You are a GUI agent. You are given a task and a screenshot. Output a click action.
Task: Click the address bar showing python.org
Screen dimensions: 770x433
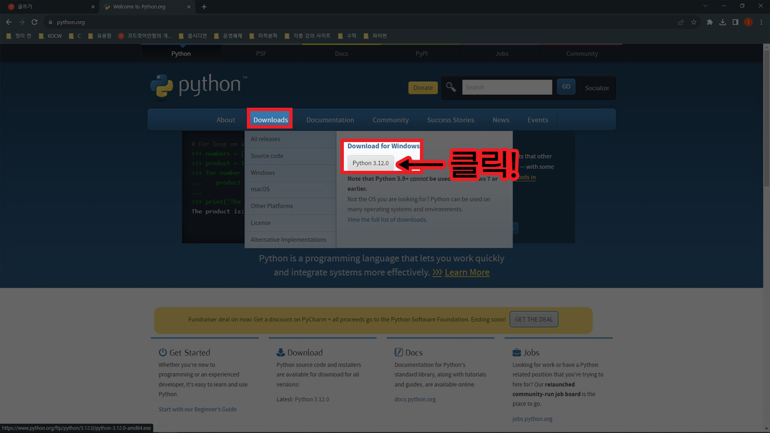(x=361, y=22)
